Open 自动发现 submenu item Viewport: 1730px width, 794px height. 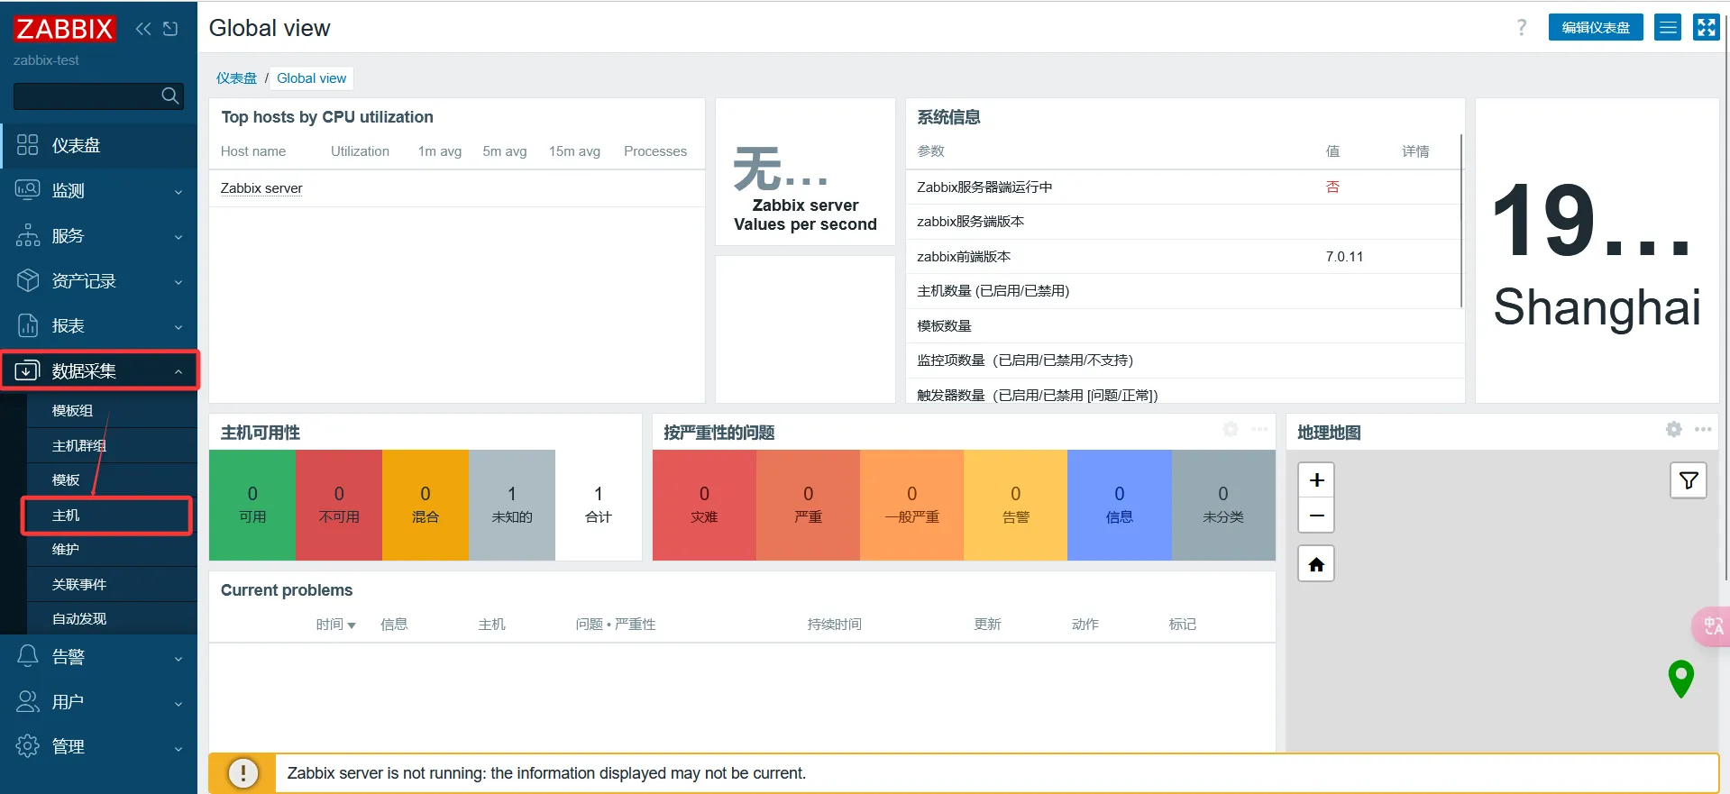pos(112,618)
